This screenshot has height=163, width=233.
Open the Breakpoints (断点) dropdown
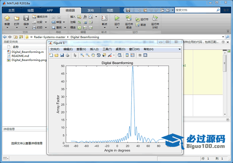click(104, 27)
